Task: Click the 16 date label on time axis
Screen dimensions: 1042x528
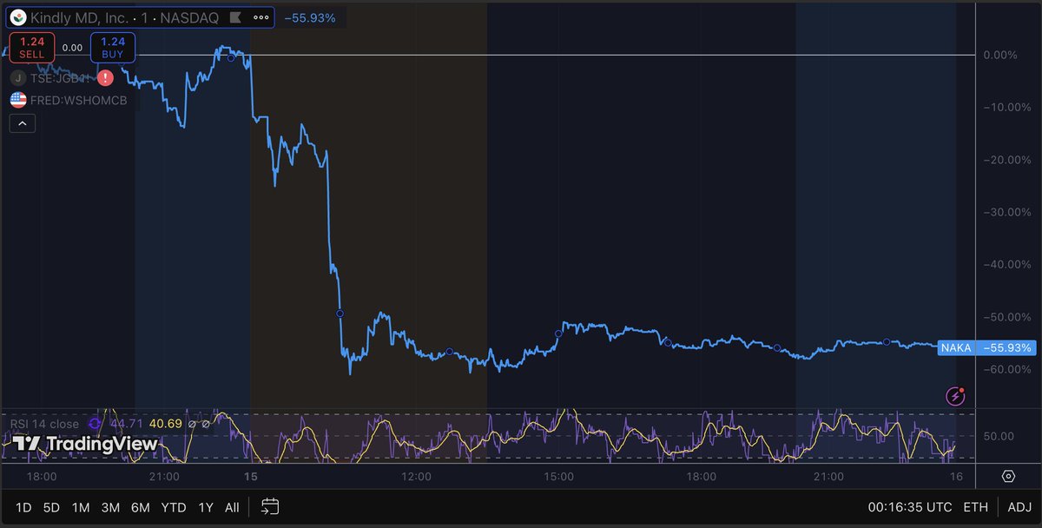Action: click(957, 476)
